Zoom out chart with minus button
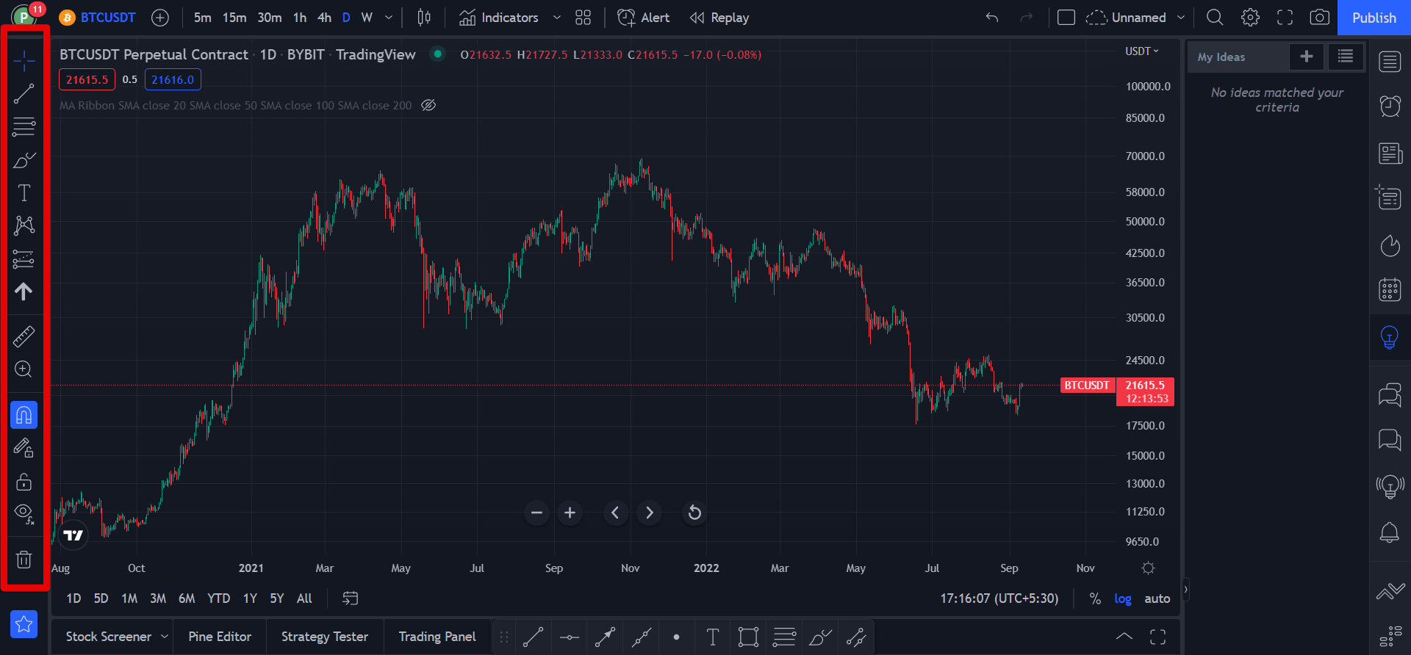 (x=537, y=513)
